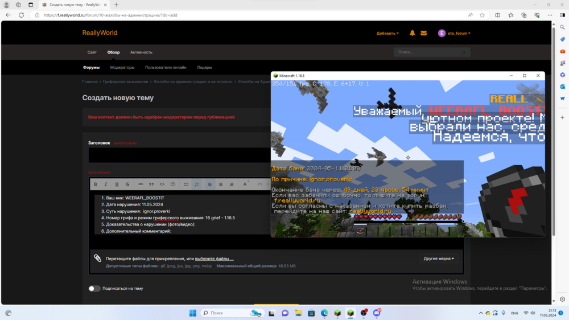Open Discord from the taskbar
Screen dimensions: 569x320
(377, 313)
